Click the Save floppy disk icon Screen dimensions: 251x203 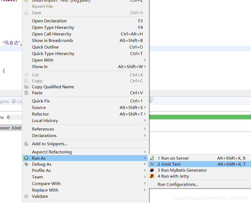click(x=26, y=13)
